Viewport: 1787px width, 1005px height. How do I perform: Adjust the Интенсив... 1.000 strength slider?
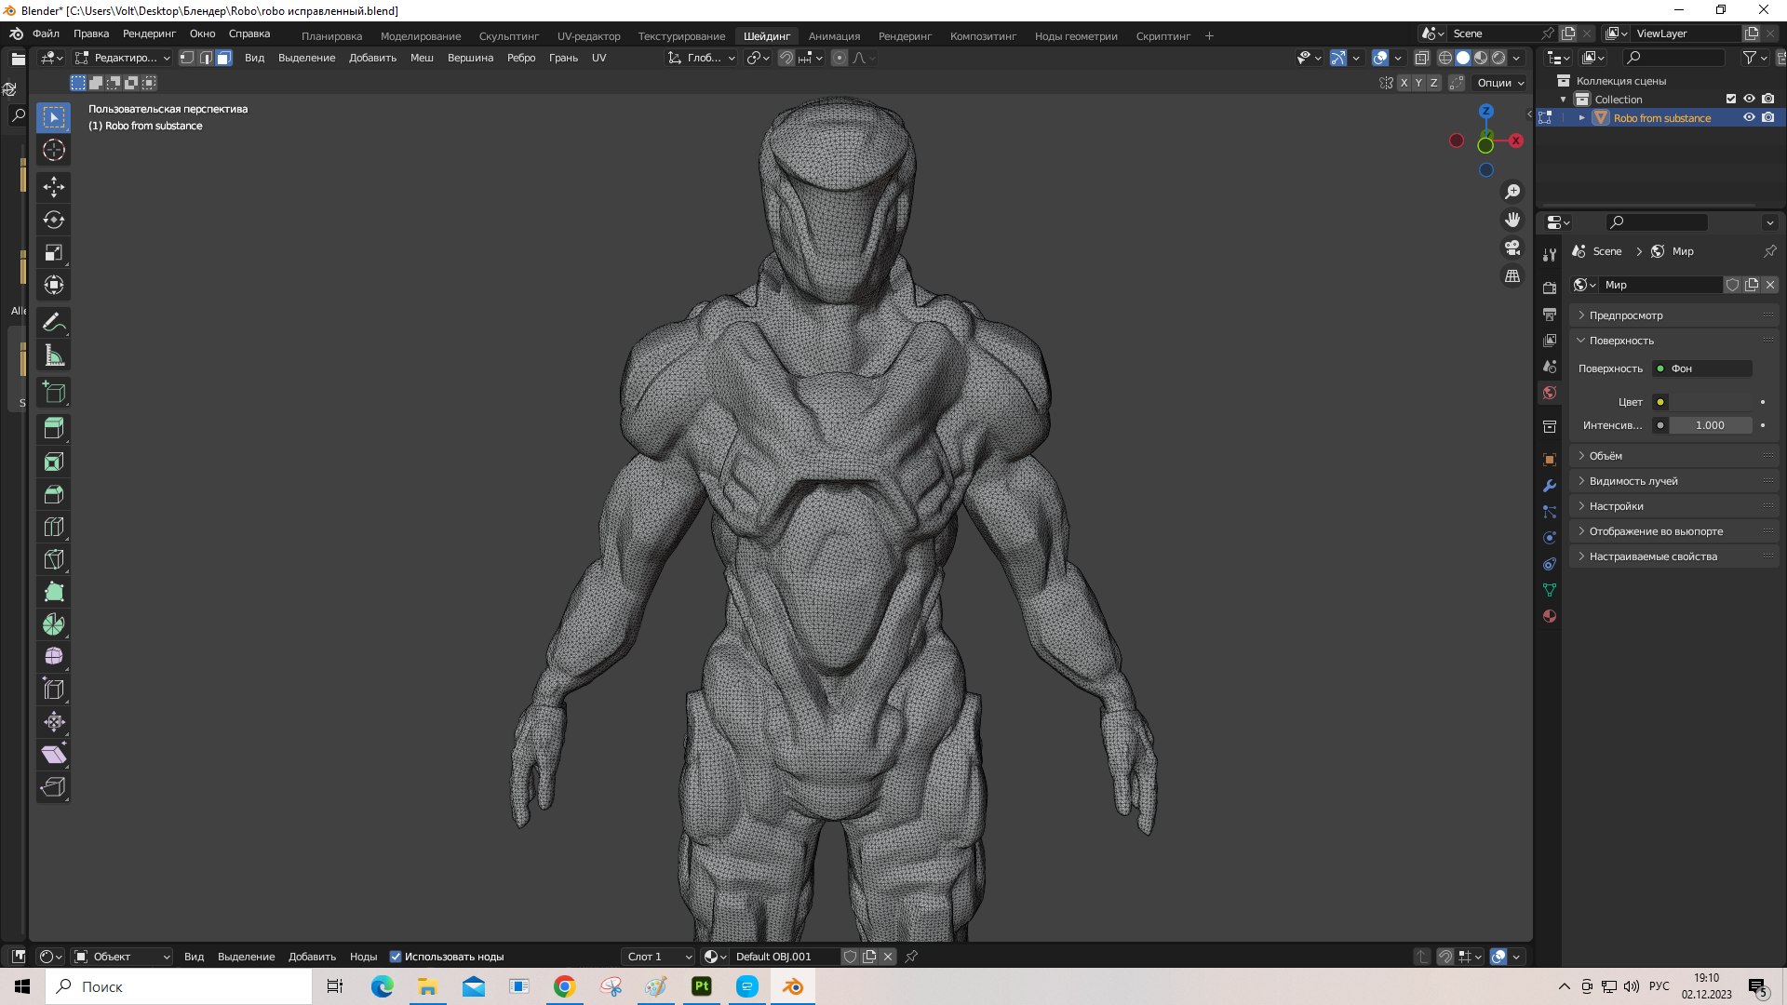point(1711,425)
